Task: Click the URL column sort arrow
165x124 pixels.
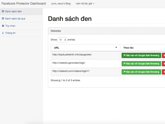Action: pos(116,48)
